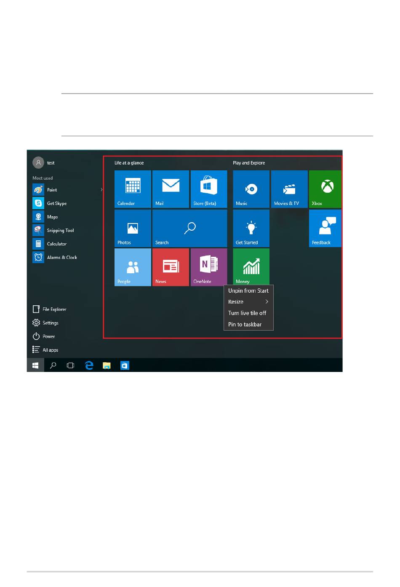Expand the Resize submenu arrow

pyautogui.click(x=267, y=302)
